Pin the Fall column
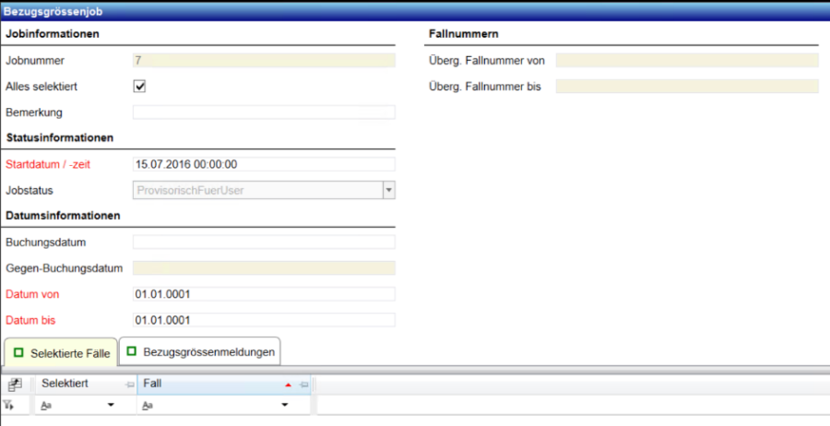 click(x=303, y=385)
